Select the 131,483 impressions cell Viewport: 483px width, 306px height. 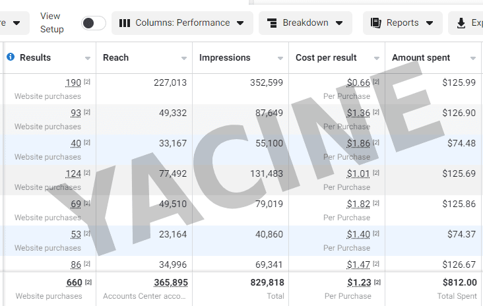(267, 173)
